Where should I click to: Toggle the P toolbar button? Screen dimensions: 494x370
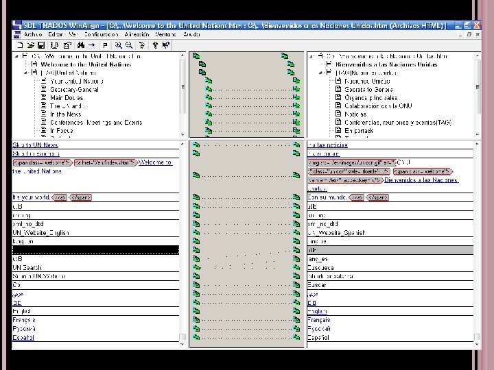(105, 46)
